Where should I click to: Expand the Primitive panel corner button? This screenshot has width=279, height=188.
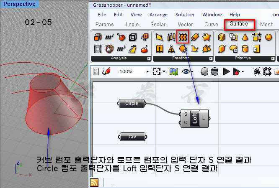[273, 58]
